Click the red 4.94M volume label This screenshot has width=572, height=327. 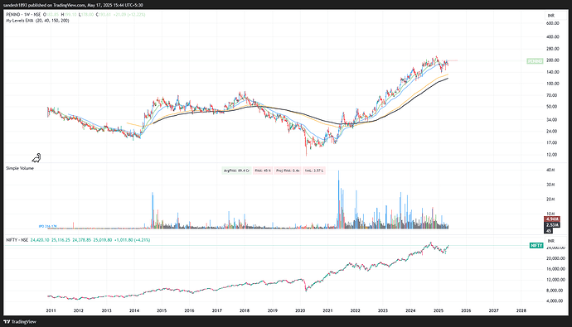coord(552,219)
